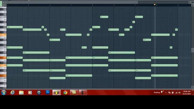Show hidden system tray icons arrow

166,93
